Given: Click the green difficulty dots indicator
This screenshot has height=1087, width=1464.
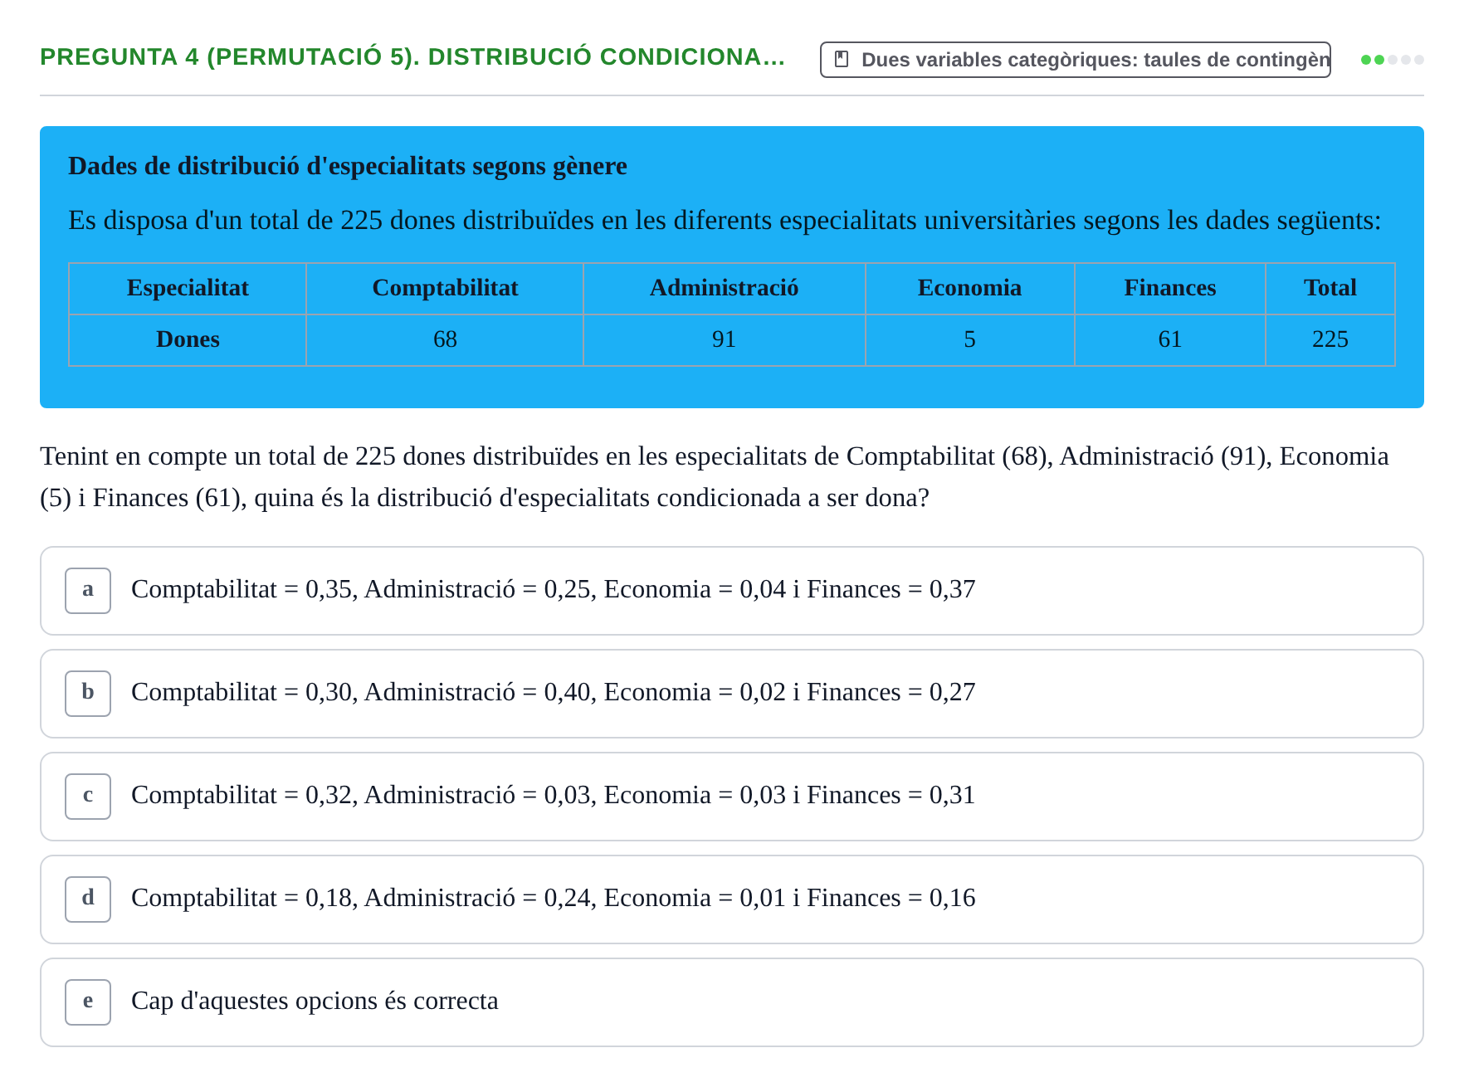Looking at the screenshot, I should point(1392,60).
